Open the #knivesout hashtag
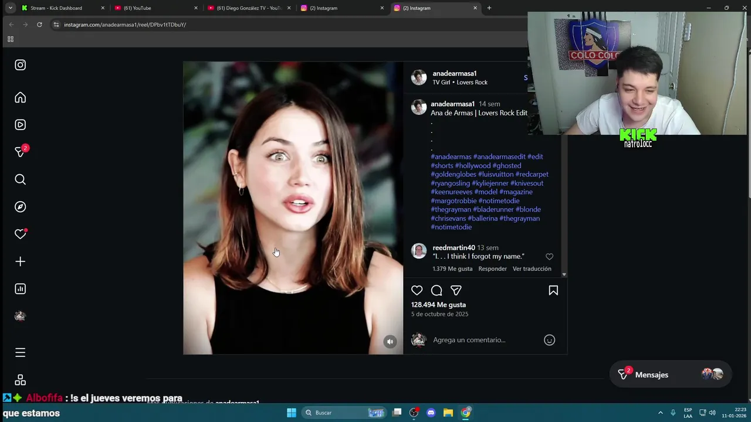 click(527, 183)
